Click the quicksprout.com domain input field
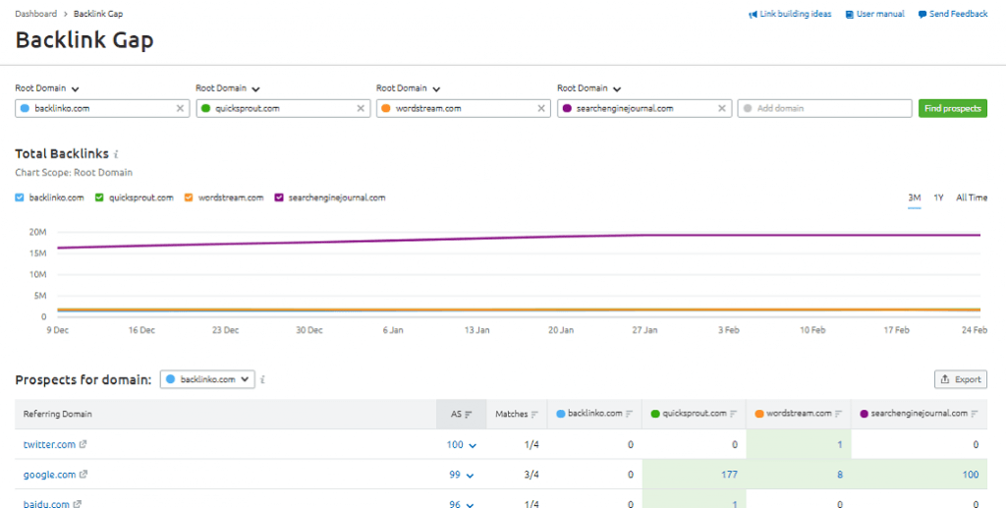1006x508 pixels. (x=284, y=108)
